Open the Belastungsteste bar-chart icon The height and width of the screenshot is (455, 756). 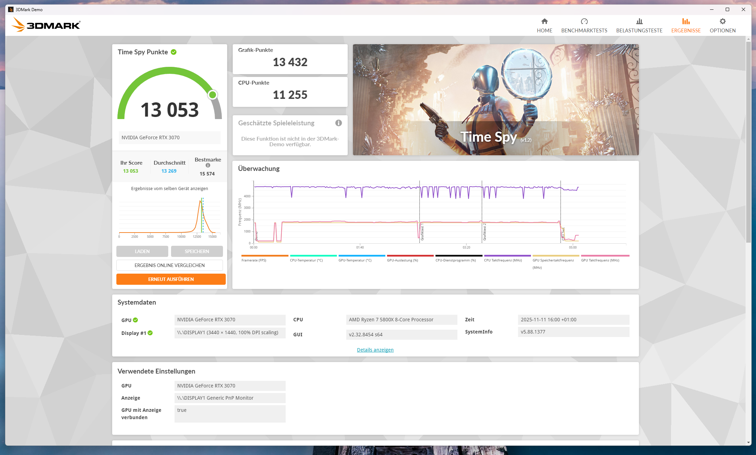(639, 22)
